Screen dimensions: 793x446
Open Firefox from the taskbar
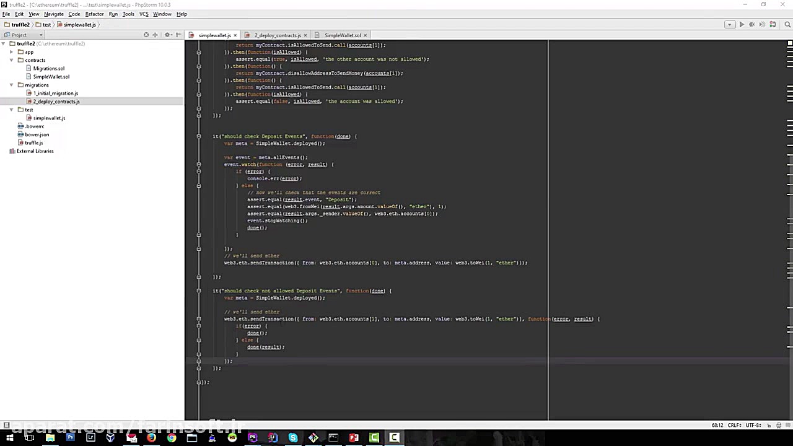(x=151, y=439)
